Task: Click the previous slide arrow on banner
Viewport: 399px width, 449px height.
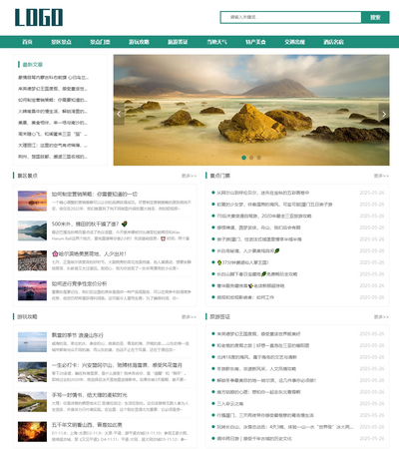Action: click(x=119, y=114)
